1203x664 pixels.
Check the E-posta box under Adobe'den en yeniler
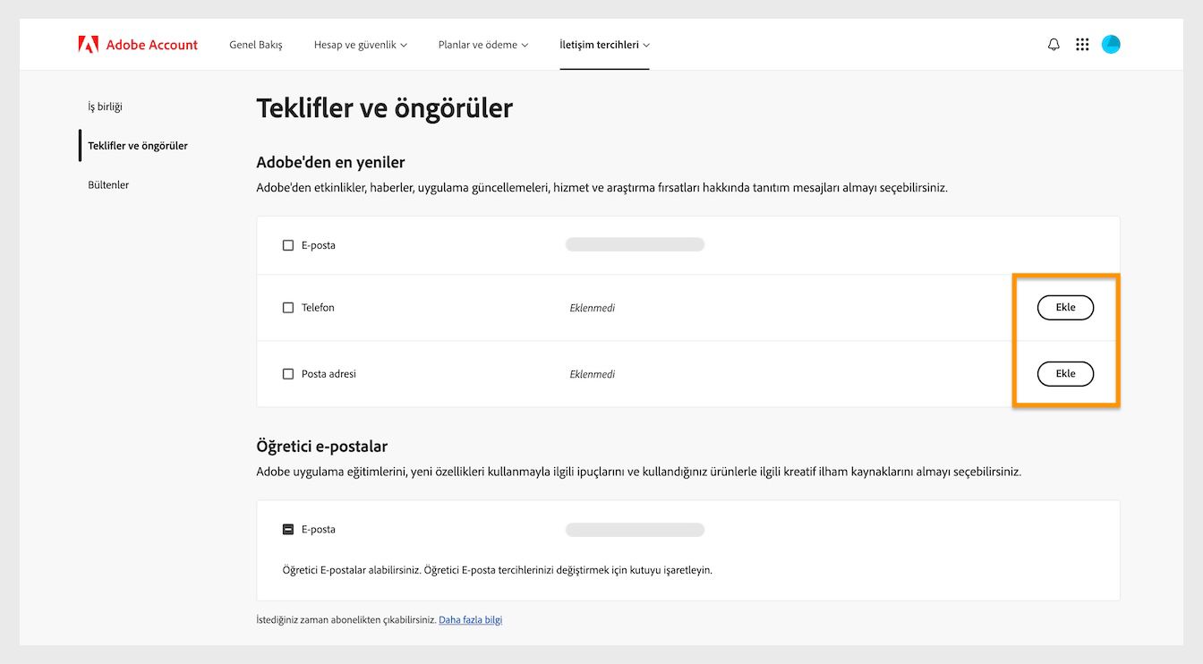coord(288,245)
